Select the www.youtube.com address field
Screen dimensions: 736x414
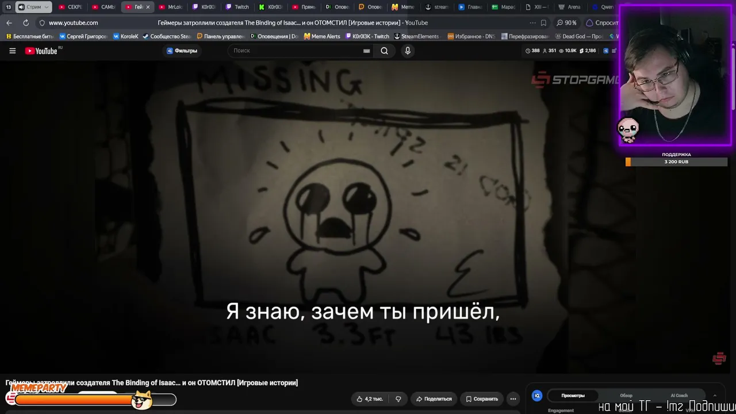click(x=73, y=22)
